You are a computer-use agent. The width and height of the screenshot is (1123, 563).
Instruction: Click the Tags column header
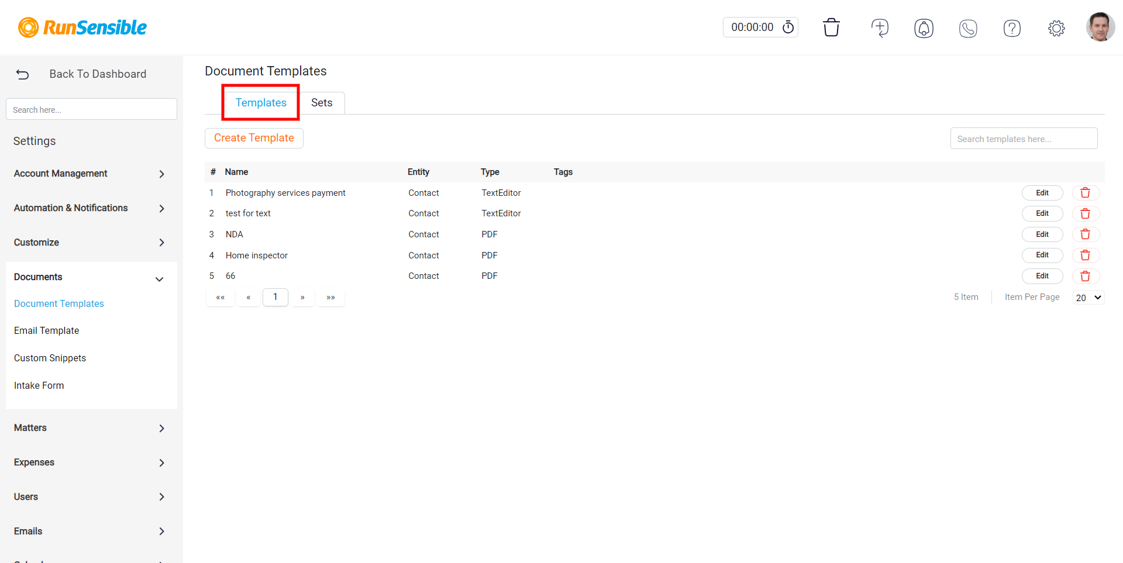pos(563,172)
